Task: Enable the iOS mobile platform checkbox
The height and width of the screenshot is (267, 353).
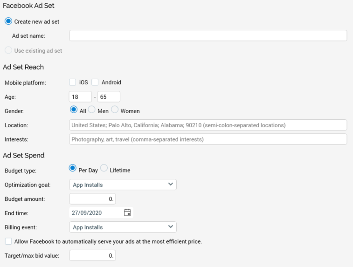Action: (73, 82)
